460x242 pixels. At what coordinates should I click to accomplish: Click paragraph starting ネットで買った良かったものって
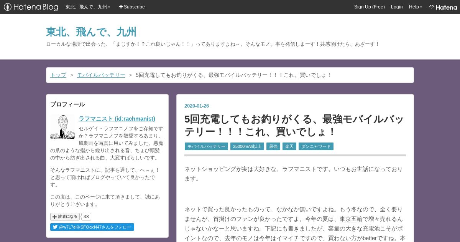click(x=295, y=224)
